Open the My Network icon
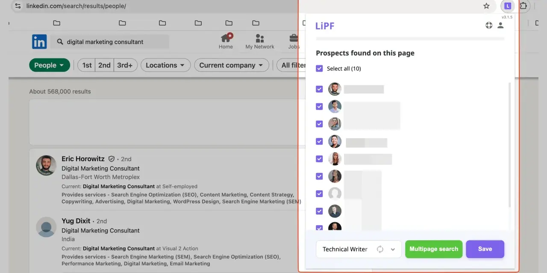 (259, 38)
